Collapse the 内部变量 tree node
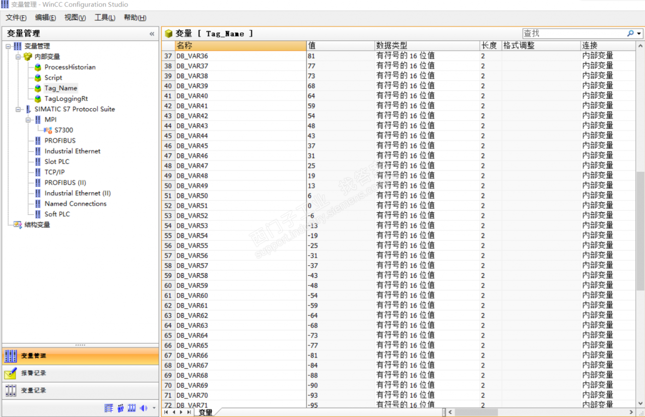 point(18,56)
